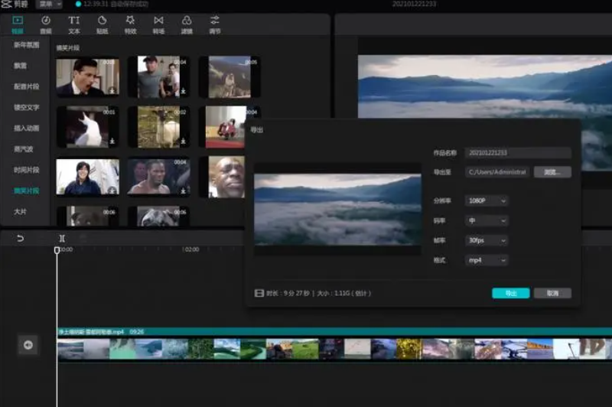Expand the 分辨率 1080P resolution dropdown
The width and height of the screenshot is (612, 407).
(x=487, y=200)
